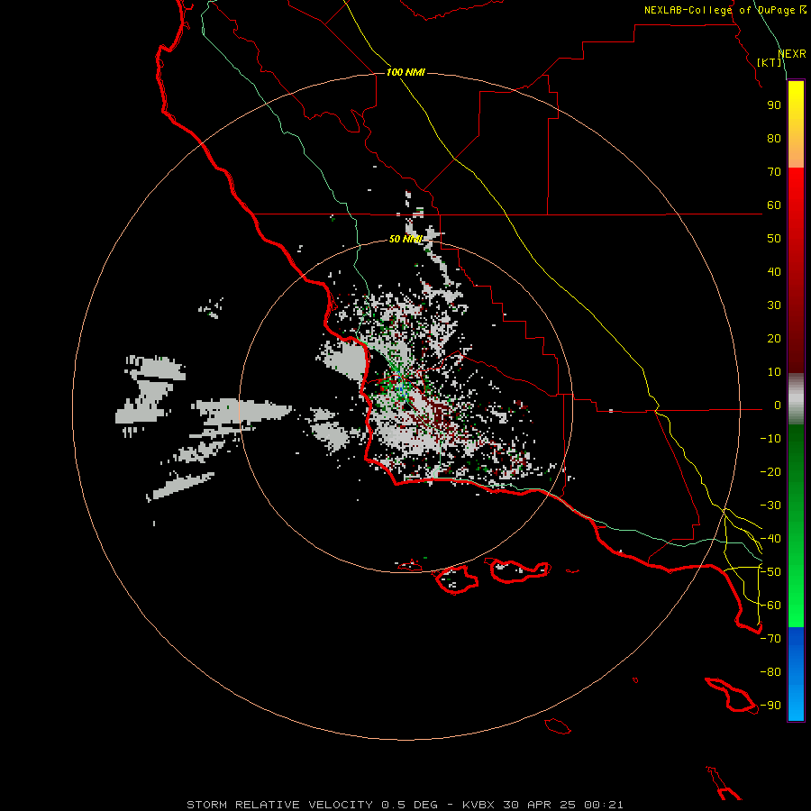Click the NEXR label above the color scale

click(x=791, y=54)
